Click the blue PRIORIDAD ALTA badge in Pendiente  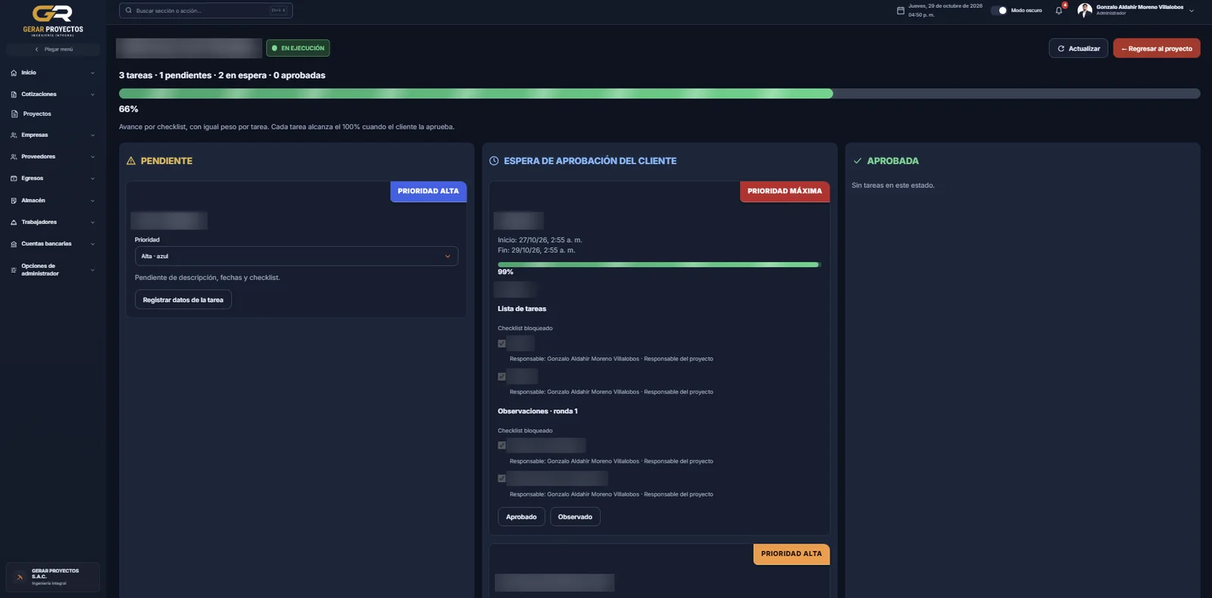pos(428,192)
